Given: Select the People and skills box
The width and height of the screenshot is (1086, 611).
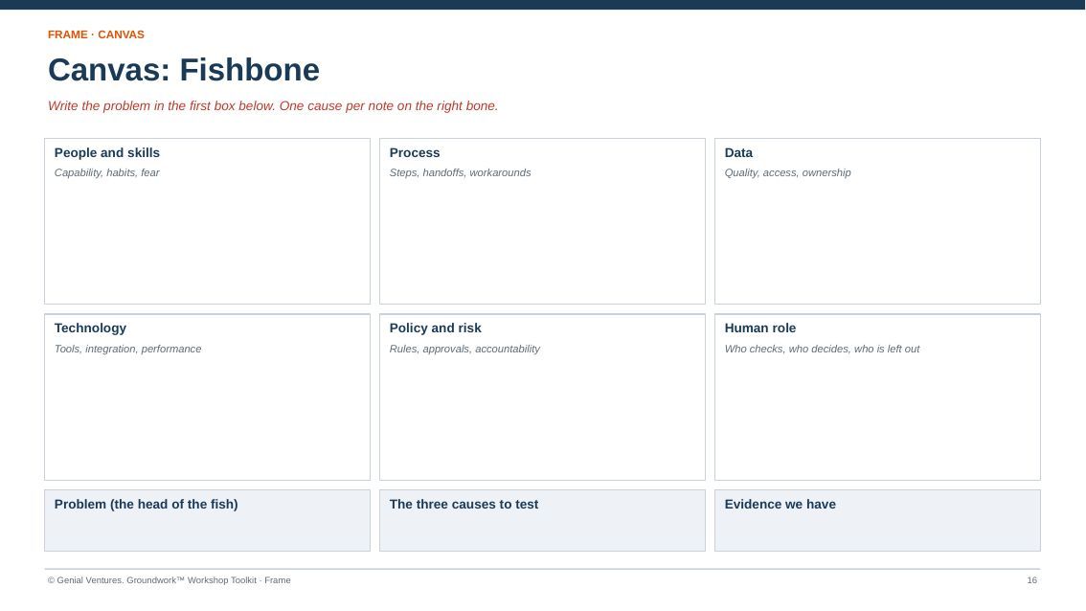Looking at the screenshot, I should [207, 221].
